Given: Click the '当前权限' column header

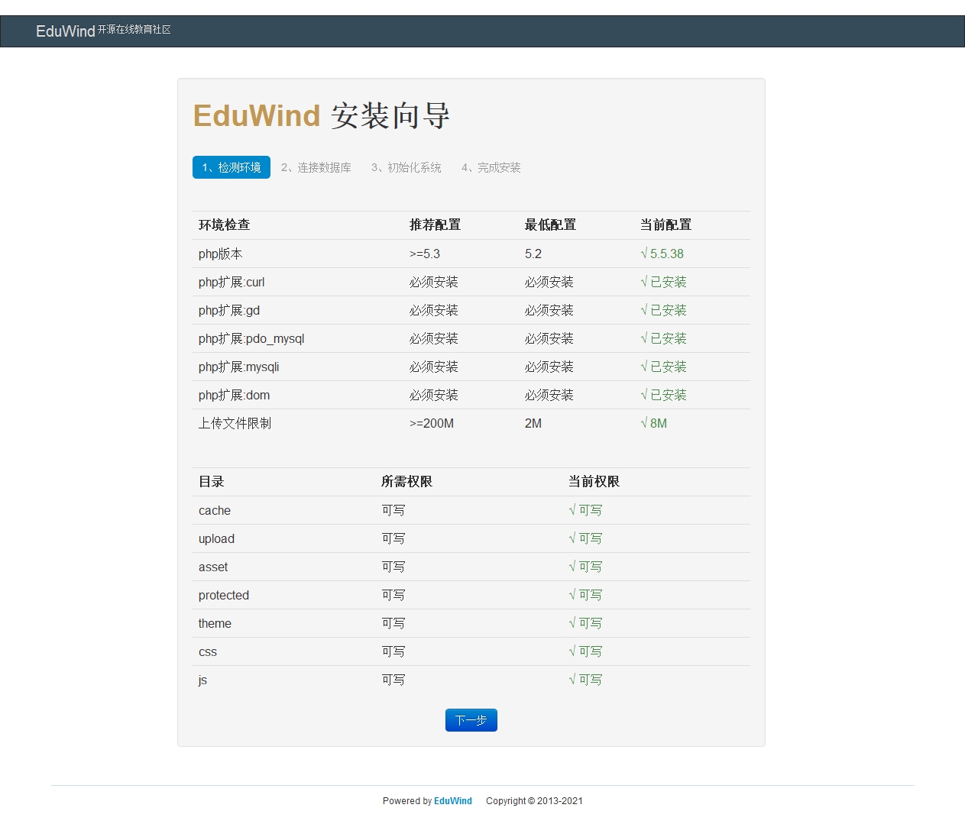Looking at the screenshot, I should (594, 481).
